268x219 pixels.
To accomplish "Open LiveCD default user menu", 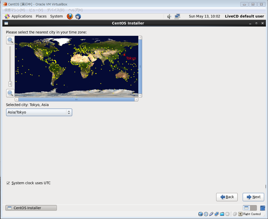I will click(x=245, y=16).
